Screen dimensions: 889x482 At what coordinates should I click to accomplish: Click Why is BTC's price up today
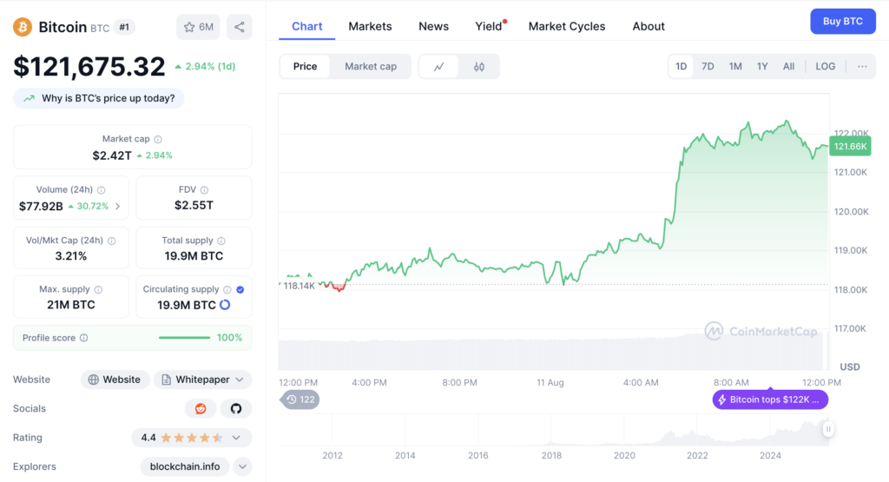99,99
